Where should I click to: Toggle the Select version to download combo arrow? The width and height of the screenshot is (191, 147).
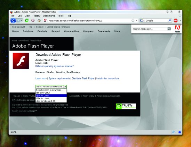(65, 87)
